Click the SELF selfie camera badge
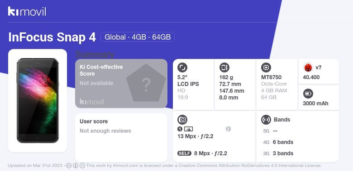Image resolution: width=353 pixels, height=171 pixels. pyautogui.click(x=184, y=153)
